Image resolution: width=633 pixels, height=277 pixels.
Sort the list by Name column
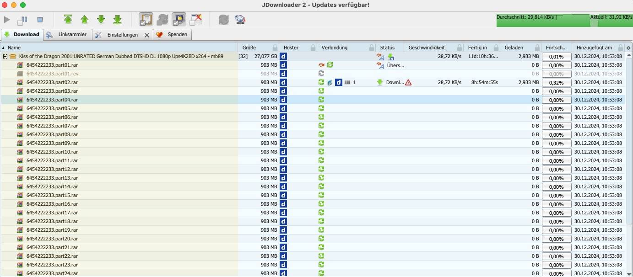tap(119, 48)
